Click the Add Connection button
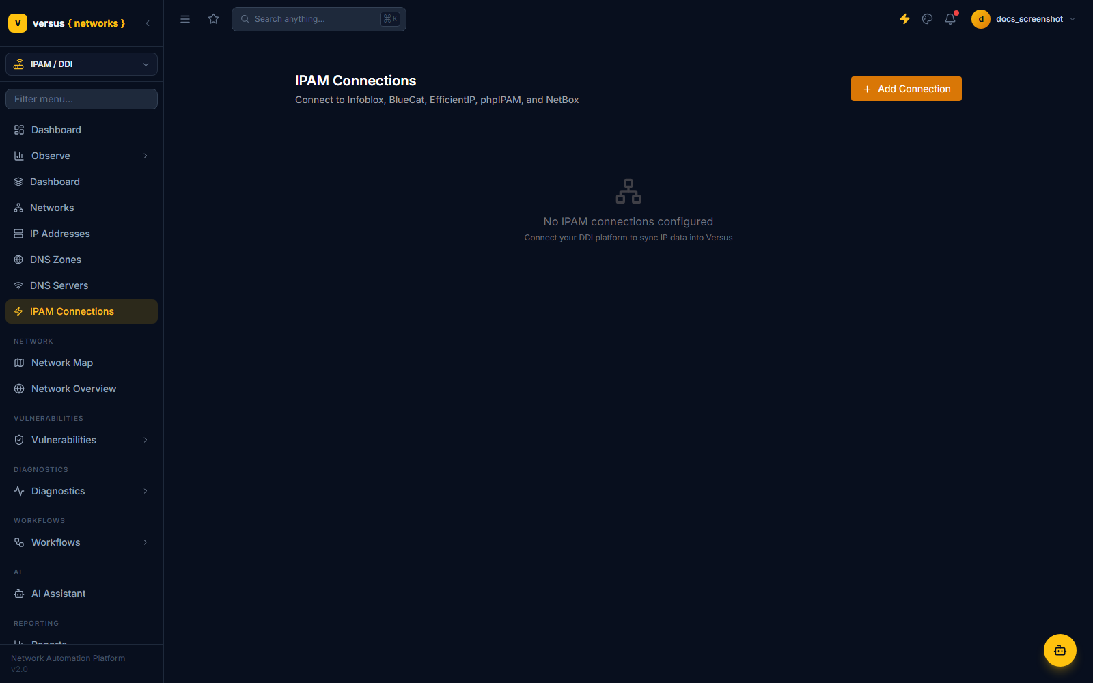The height and width of the screenshot is (683, 1093). [906, 89]
